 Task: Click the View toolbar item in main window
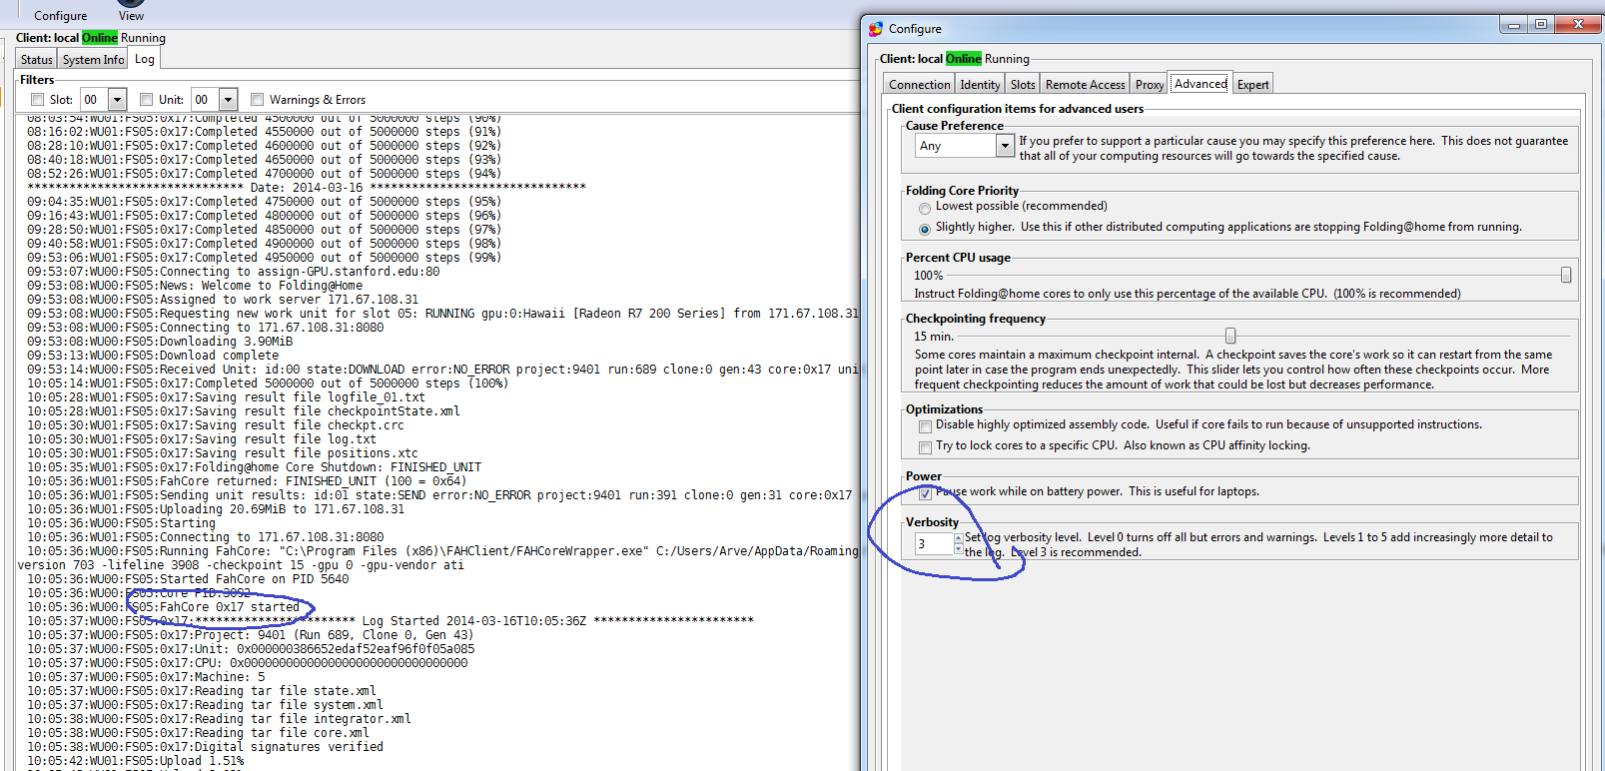point(131,16)
